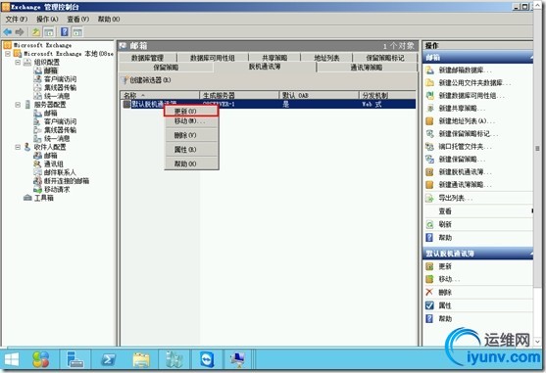Open the 查看(V) menu
Screen dimensions: 546x373
pos(78,20)
